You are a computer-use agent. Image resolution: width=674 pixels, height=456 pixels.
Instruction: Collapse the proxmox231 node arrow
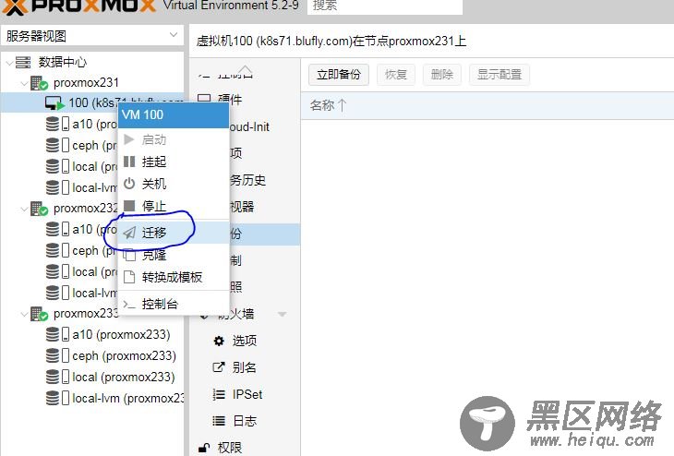(x=25, y=83)
